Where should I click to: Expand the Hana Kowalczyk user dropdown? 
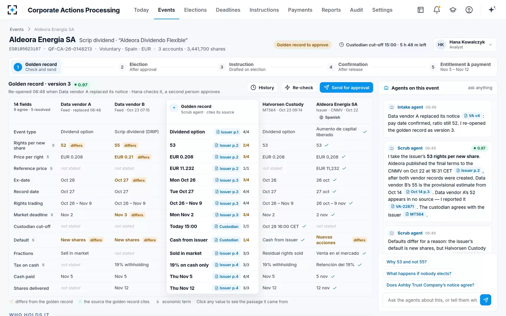point(465,45)
